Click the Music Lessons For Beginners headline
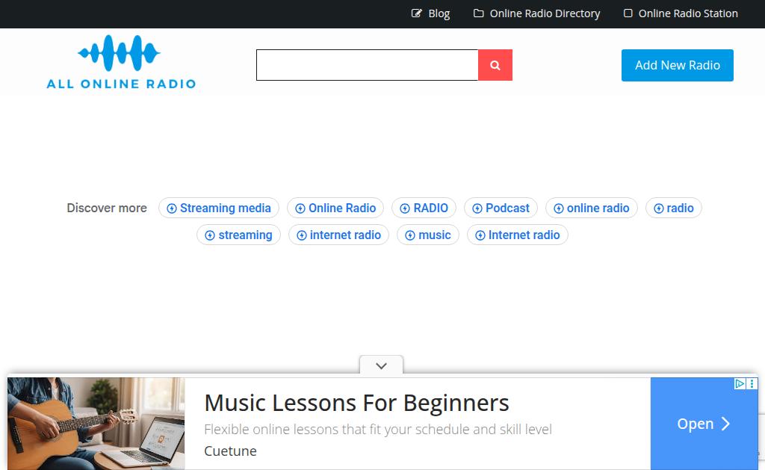Image resolution: width=765 pixels, height=470 pixels. point(356,403)
